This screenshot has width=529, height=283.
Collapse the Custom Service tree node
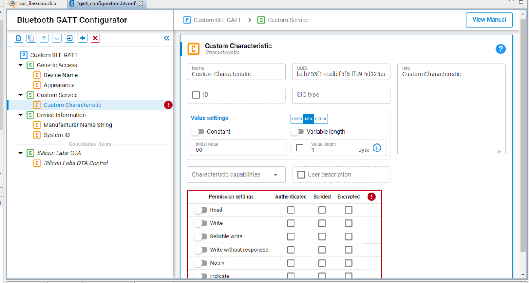[x=20, y=95]
